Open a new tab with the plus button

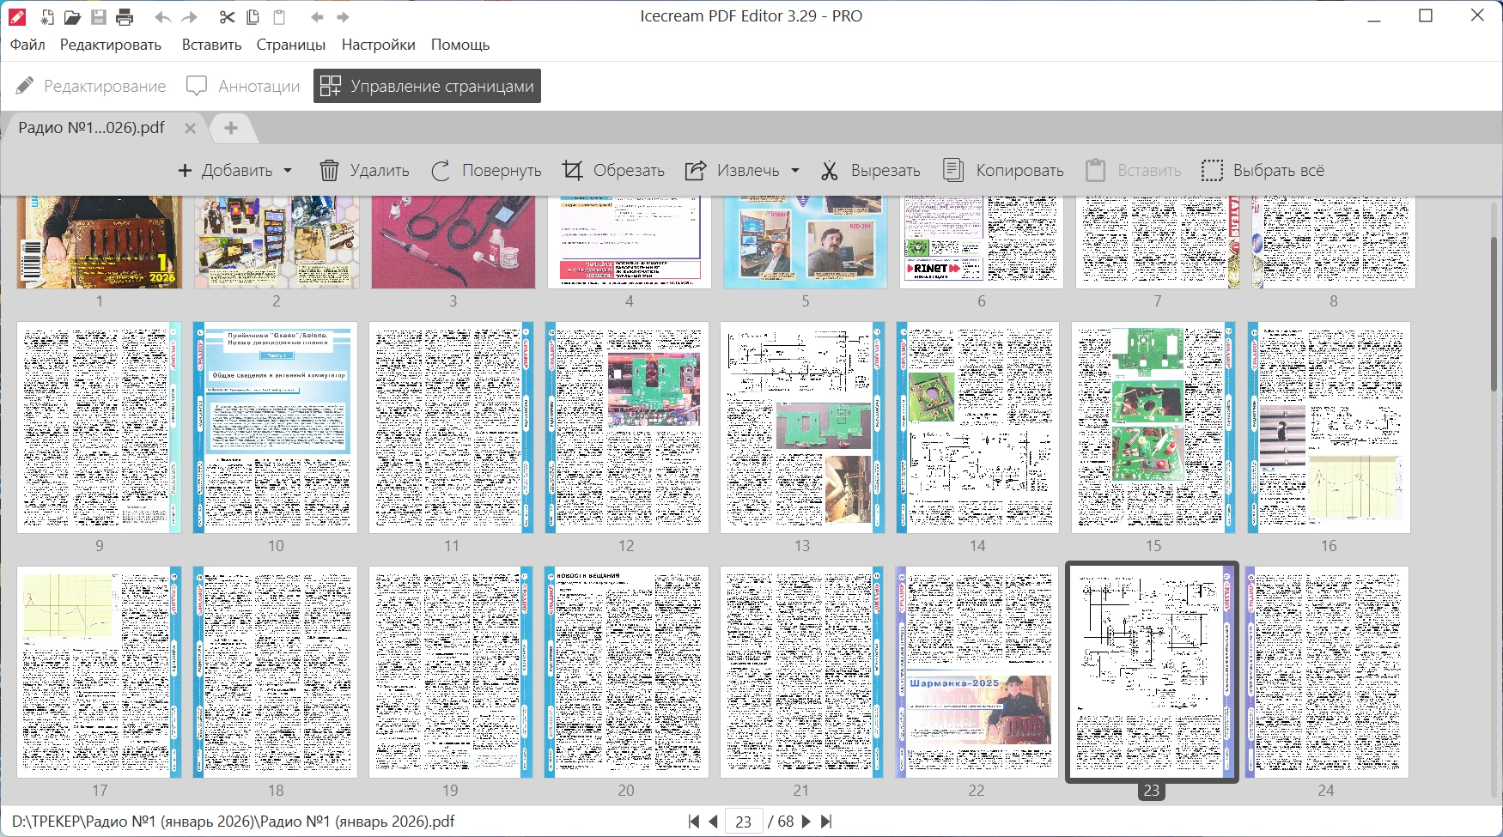coord(231,128)
